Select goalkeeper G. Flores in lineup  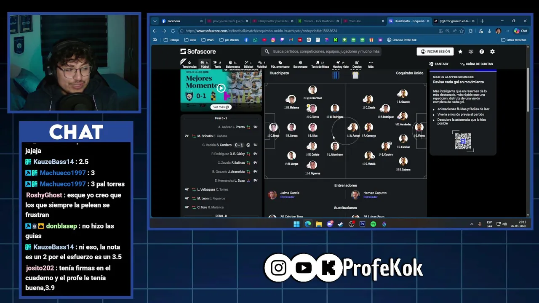(419, 130)
